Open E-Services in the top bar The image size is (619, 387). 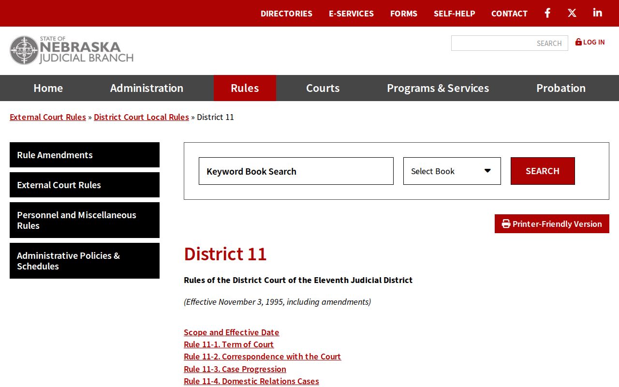(x=351, y=14)
